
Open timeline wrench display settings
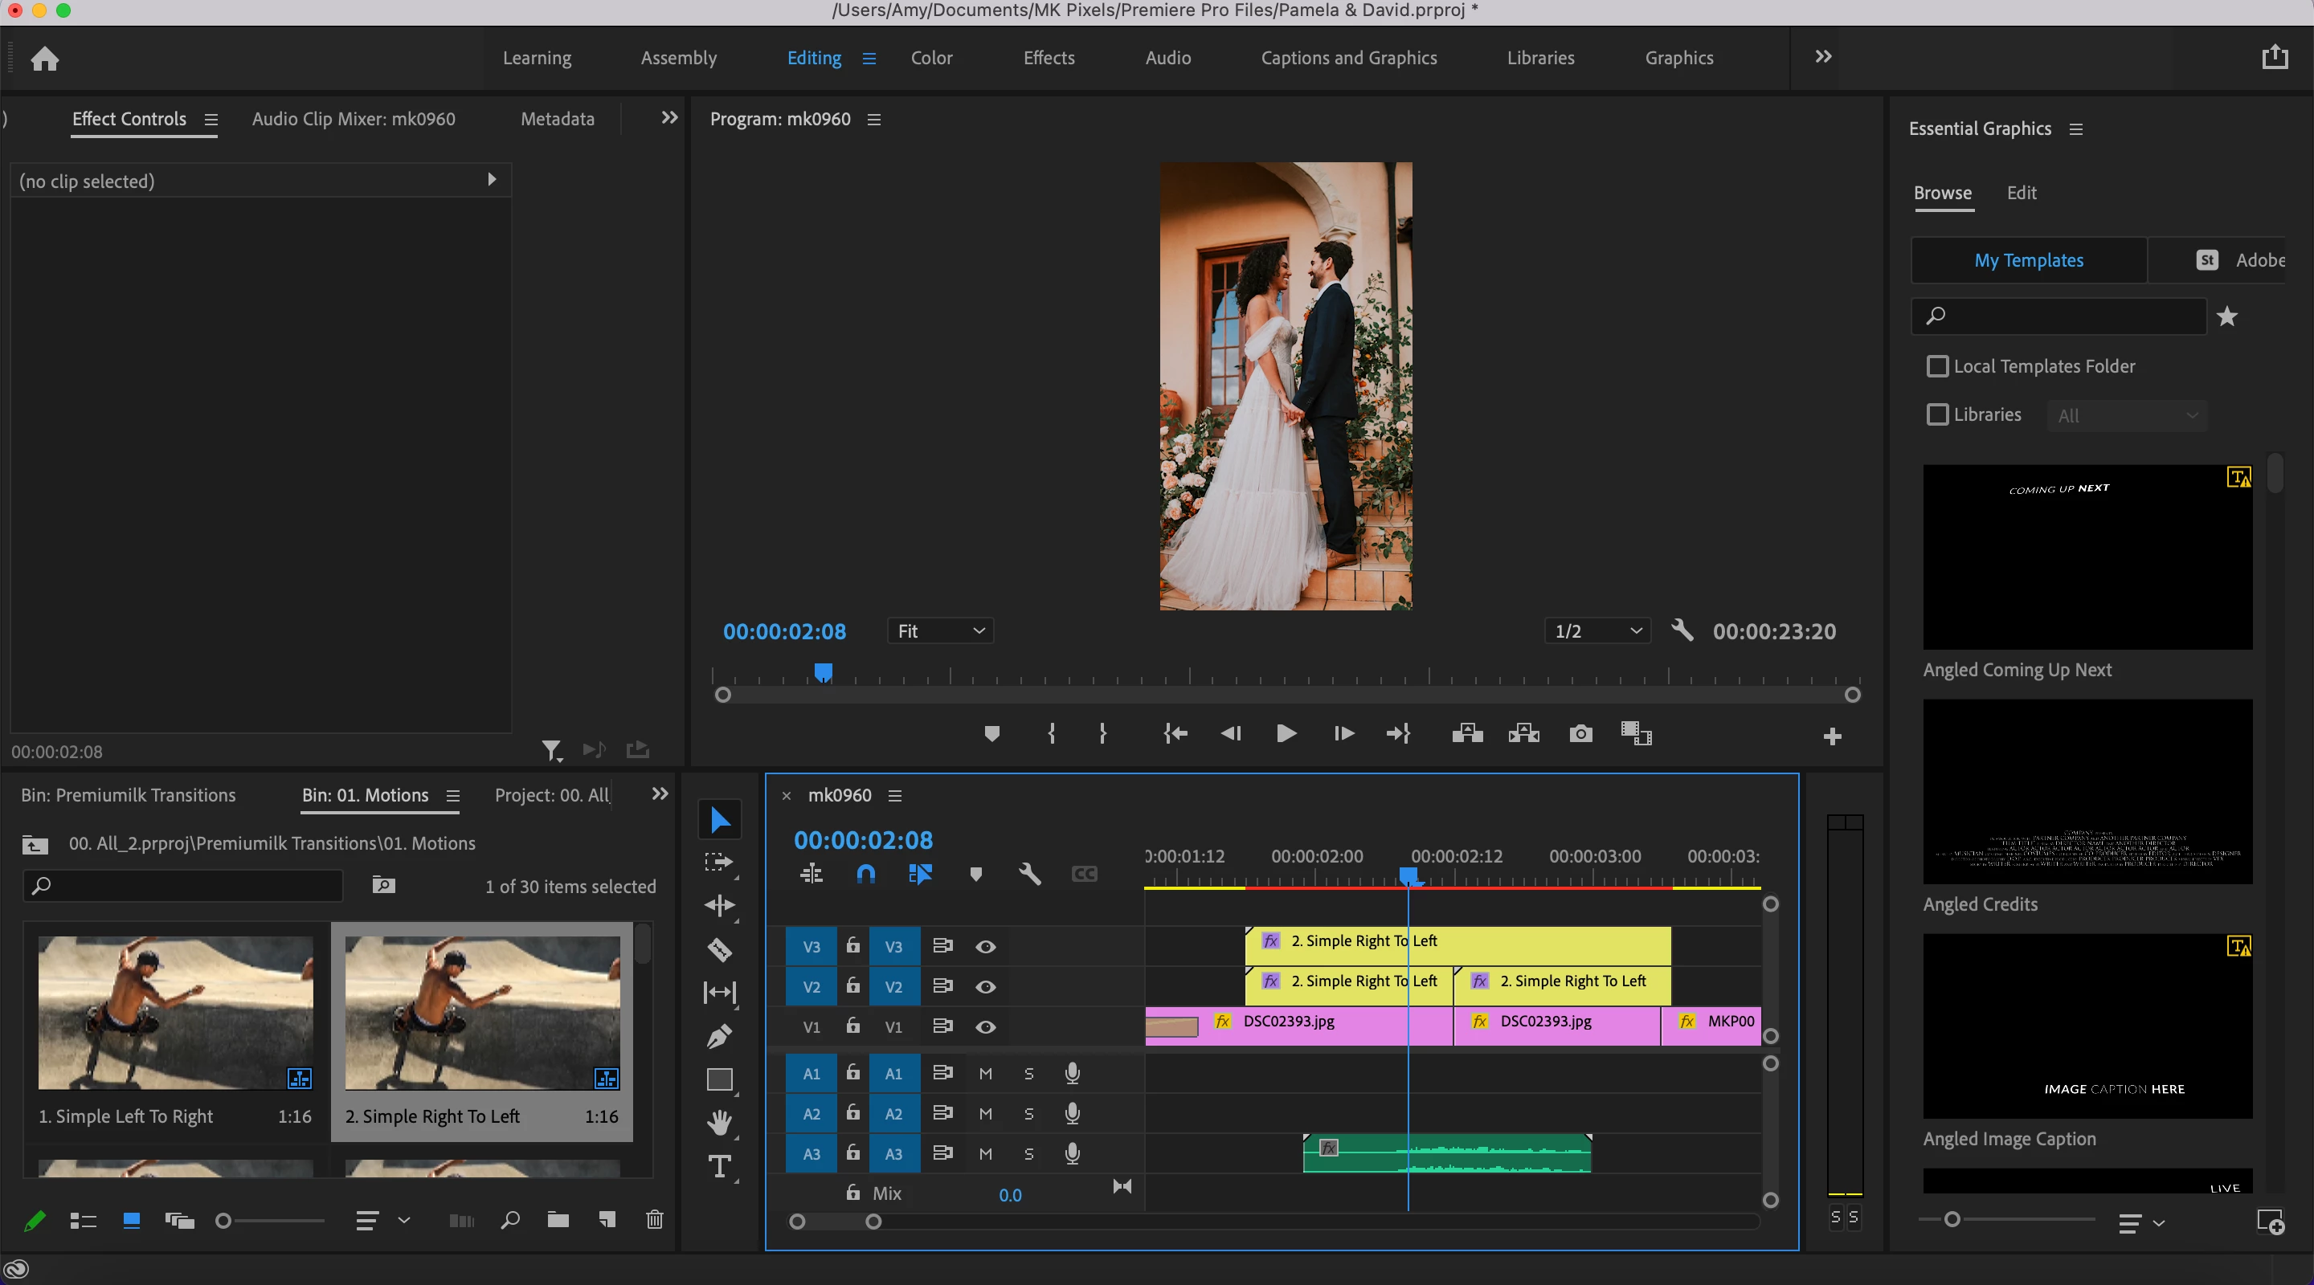tap(1029, 874)
